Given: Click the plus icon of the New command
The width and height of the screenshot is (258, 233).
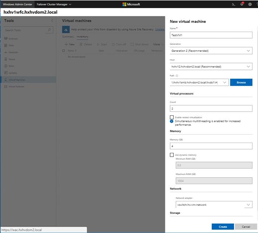Looking at the screenshot, I should [66, 44].
